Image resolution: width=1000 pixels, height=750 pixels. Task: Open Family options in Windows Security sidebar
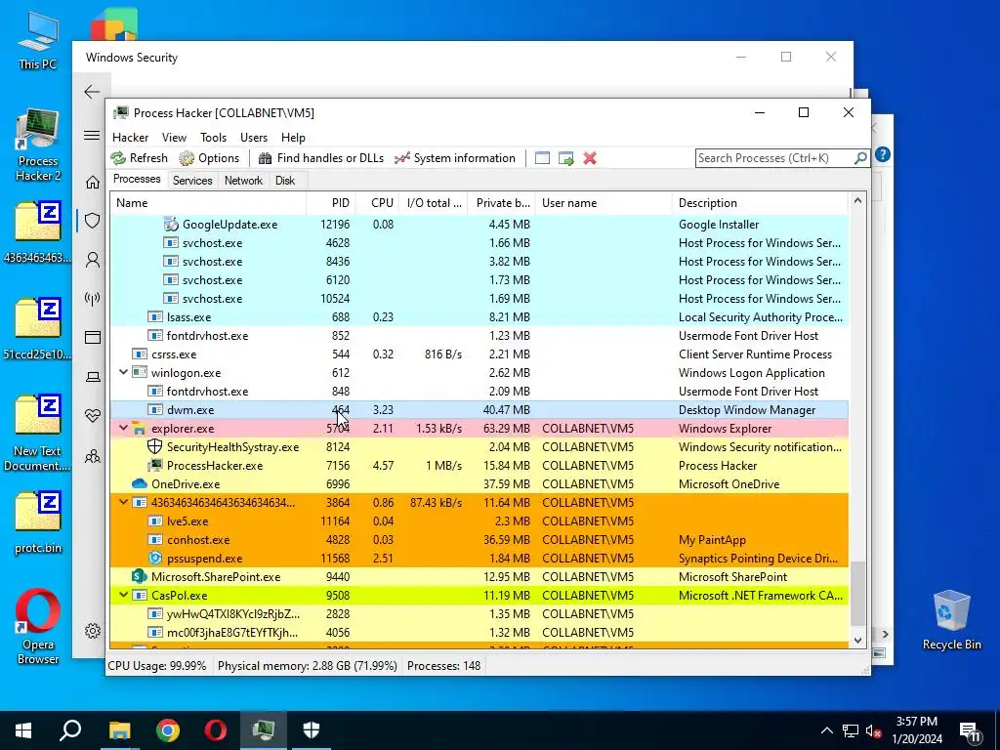(93, 457)
